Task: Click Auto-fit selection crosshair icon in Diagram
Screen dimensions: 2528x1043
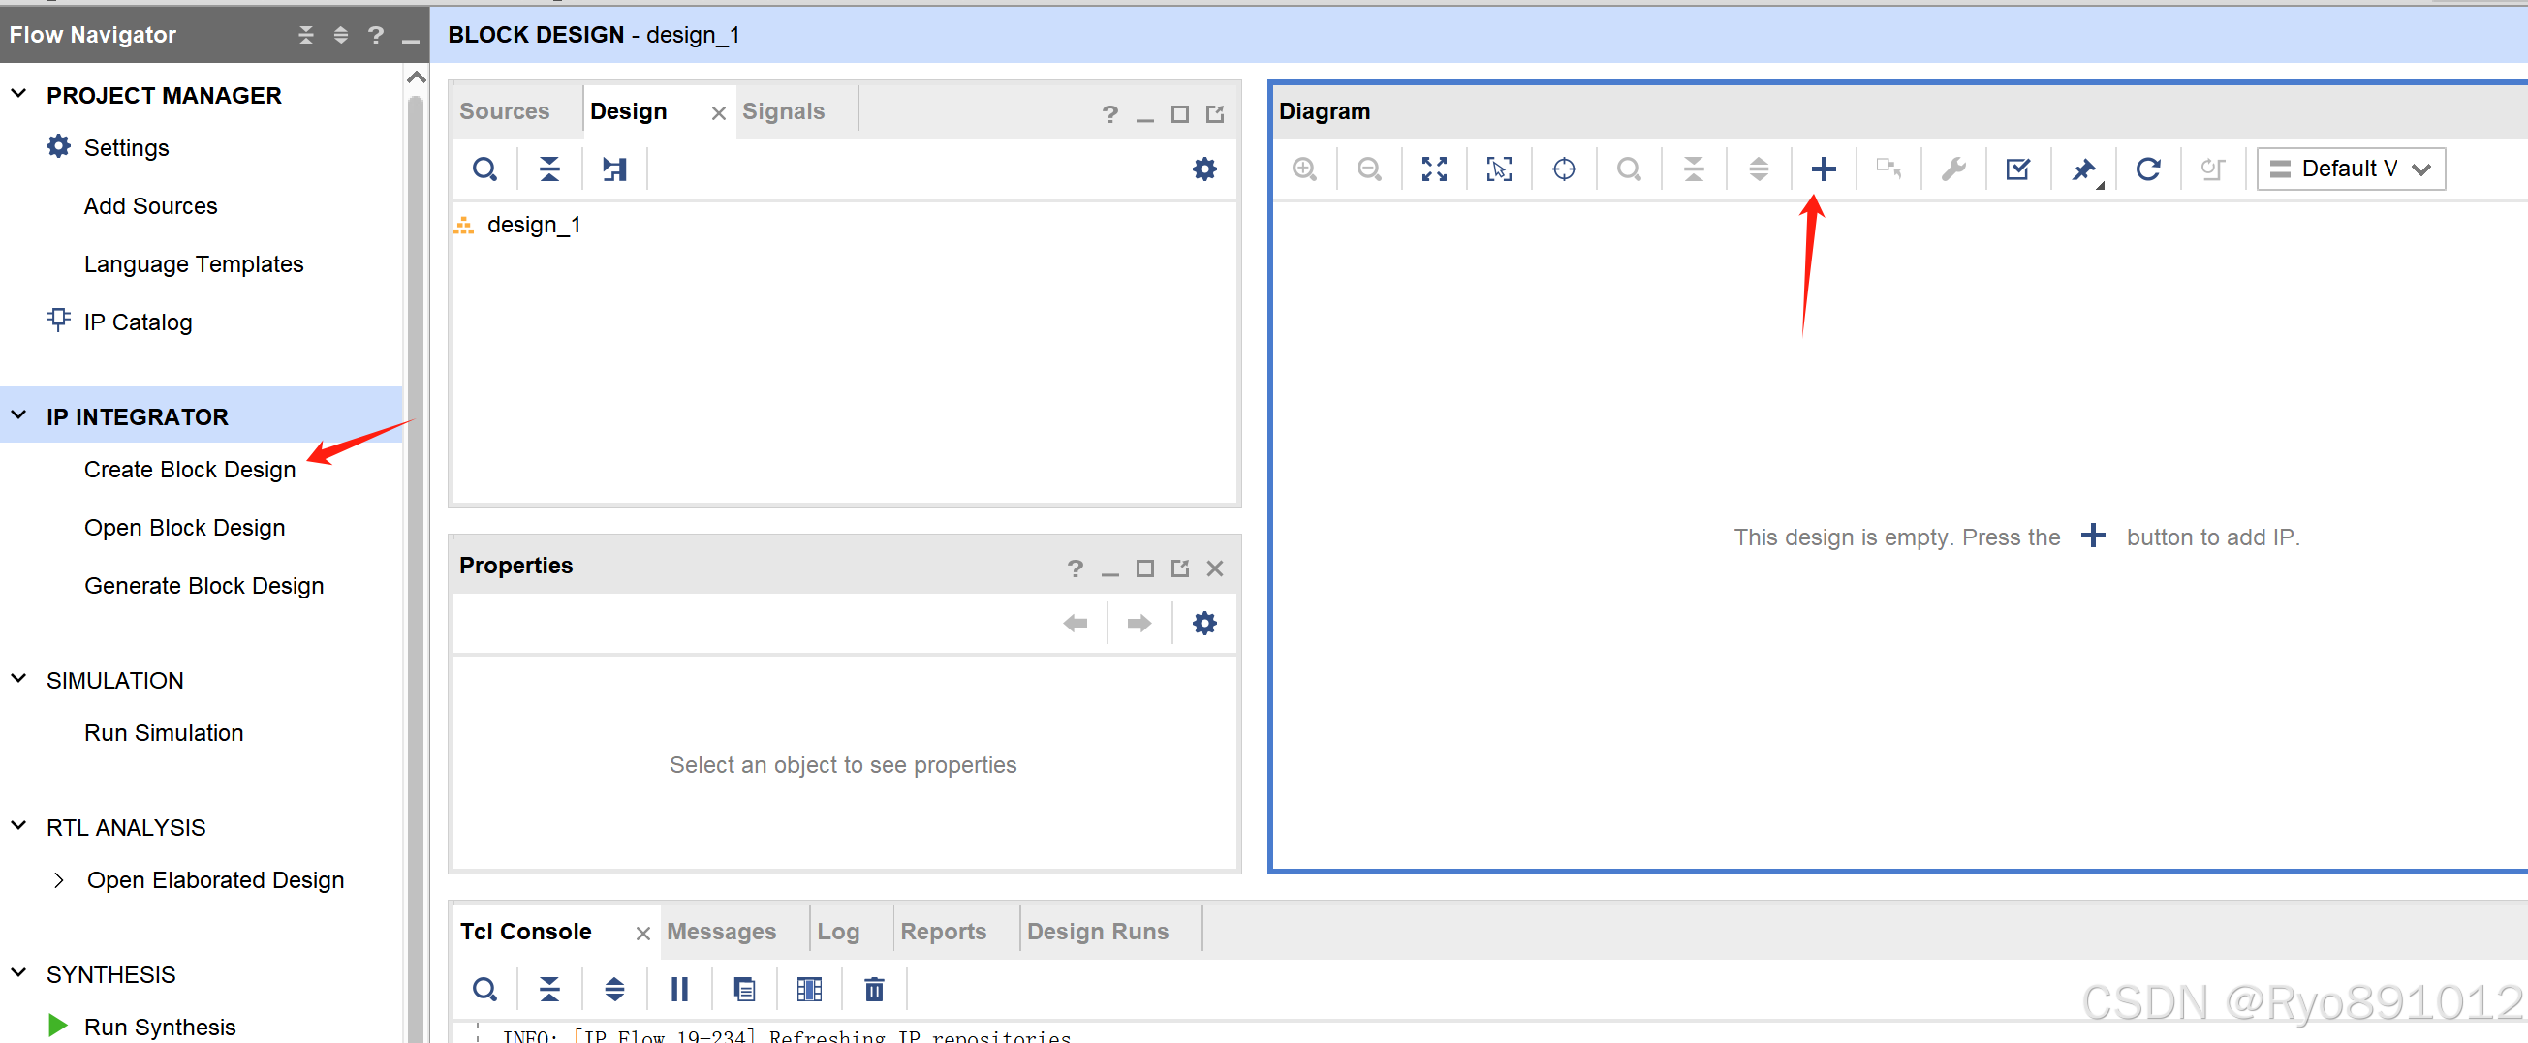Action: pos(1563,169)
